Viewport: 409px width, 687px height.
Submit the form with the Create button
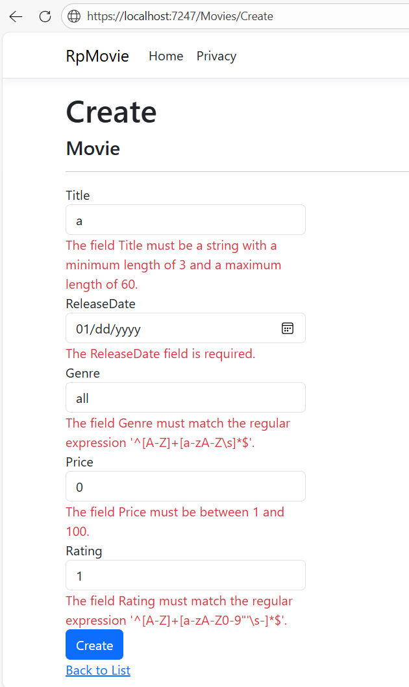(x=93, y=645)
